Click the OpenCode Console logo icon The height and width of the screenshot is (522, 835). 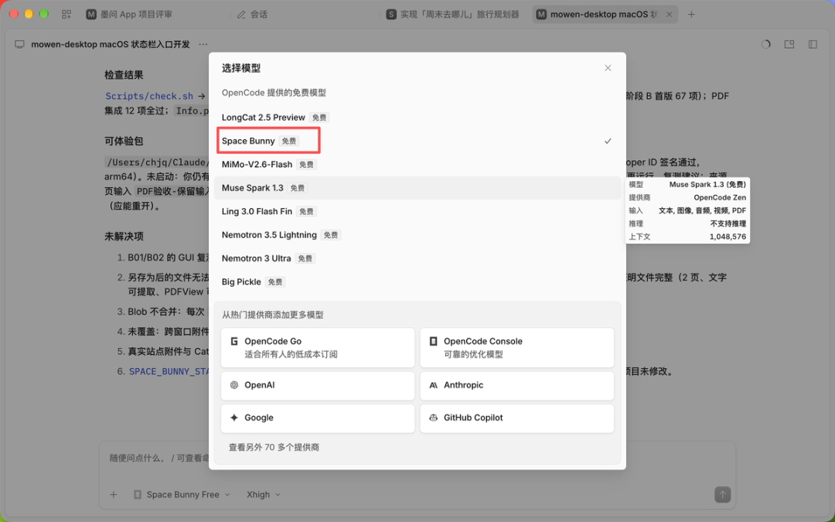point(433,342)
